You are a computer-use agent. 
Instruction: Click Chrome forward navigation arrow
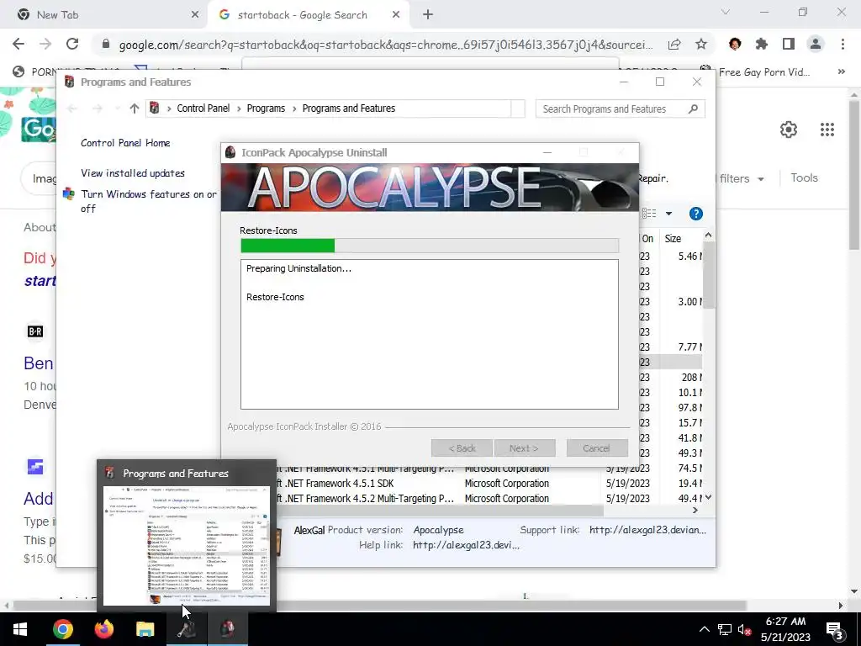click(45, 44)
